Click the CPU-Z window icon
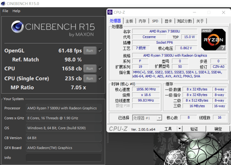The image size is (231, 165). 110,12
